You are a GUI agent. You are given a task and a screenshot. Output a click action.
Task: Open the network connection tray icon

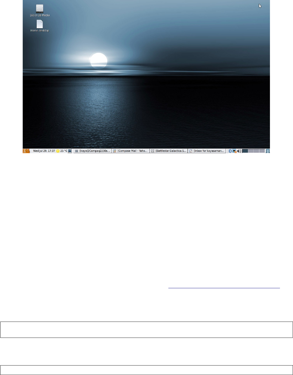tap(234, 151)
